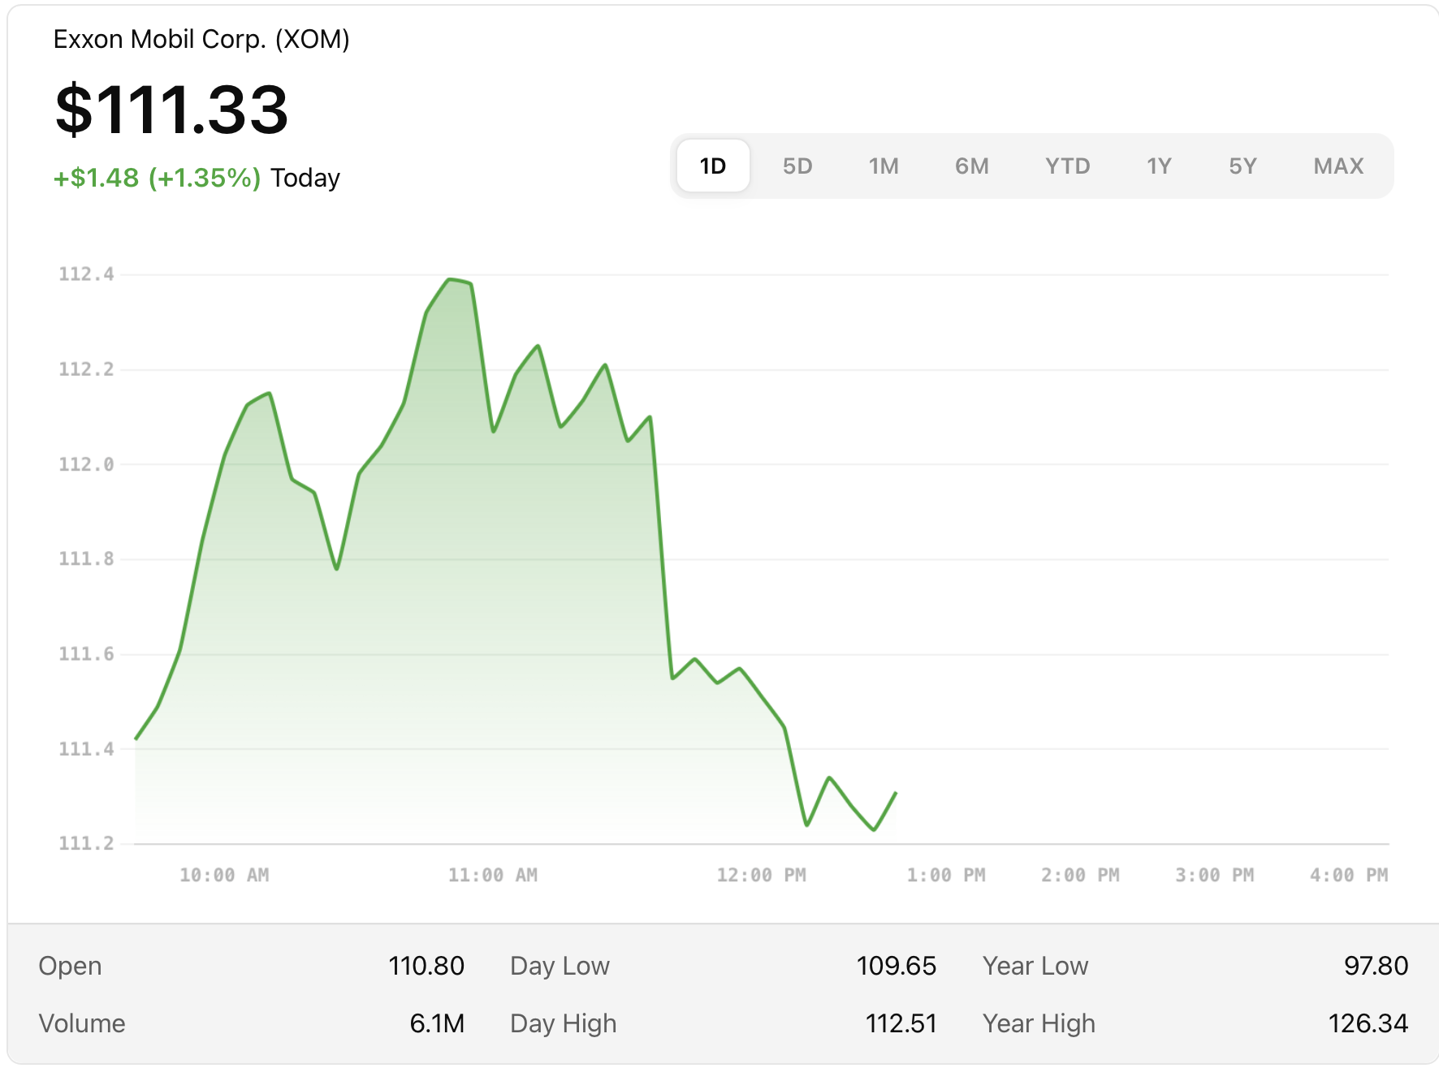This screenshot has width=1439, height=1068.
Task: Click the Exxon Mobil Corp. (XOM) title
Action: [201, 39]
